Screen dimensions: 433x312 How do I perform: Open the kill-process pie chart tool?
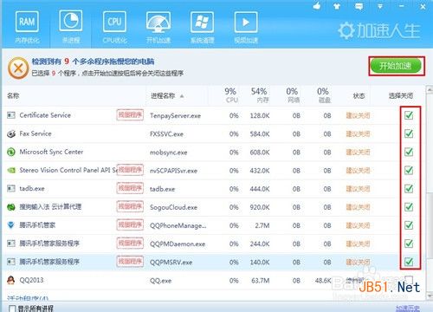coord(71,27)
